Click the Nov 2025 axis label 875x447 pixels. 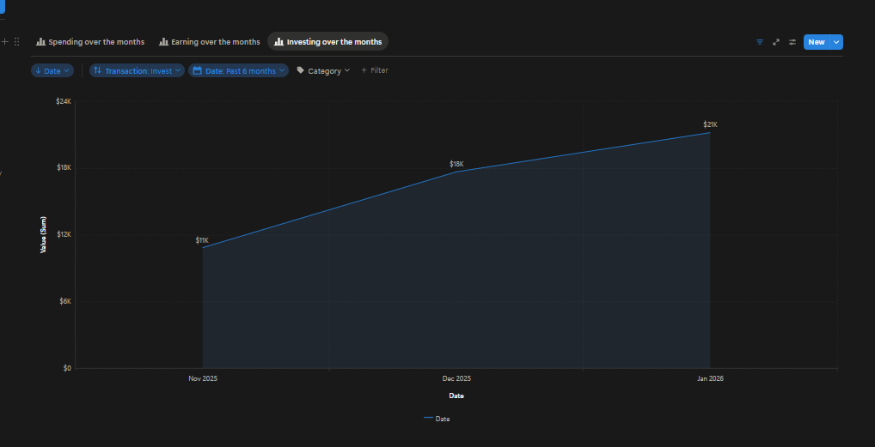[203, 378]
